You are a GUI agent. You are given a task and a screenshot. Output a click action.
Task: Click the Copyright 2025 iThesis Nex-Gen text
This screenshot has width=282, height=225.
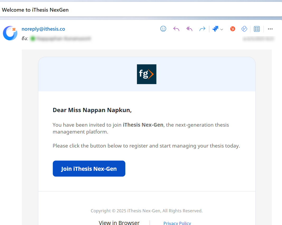pyautogui.click(x=147, y=211)
